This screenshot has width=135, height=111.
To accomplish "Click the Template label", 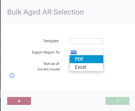I will 51,41.
